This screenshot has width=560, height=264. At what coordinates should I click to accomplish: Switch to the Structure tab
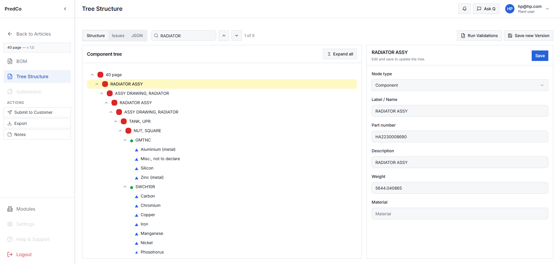[96, 36]
